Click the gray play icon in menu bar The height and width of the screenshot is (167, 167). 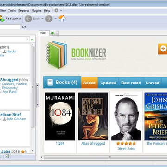pyautogui.click(x=56, y=10)
